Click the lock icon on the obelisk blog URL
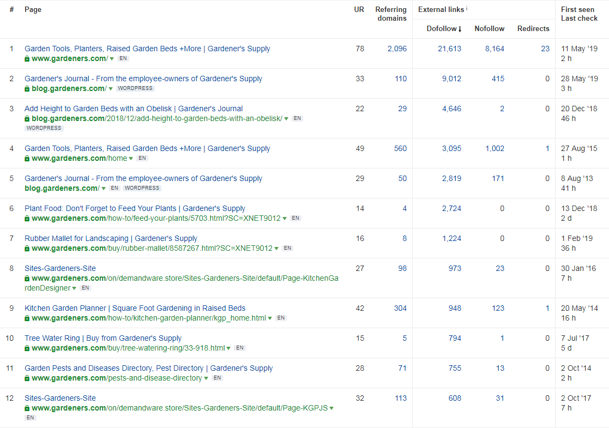The image size is (609, 428). 27,118
